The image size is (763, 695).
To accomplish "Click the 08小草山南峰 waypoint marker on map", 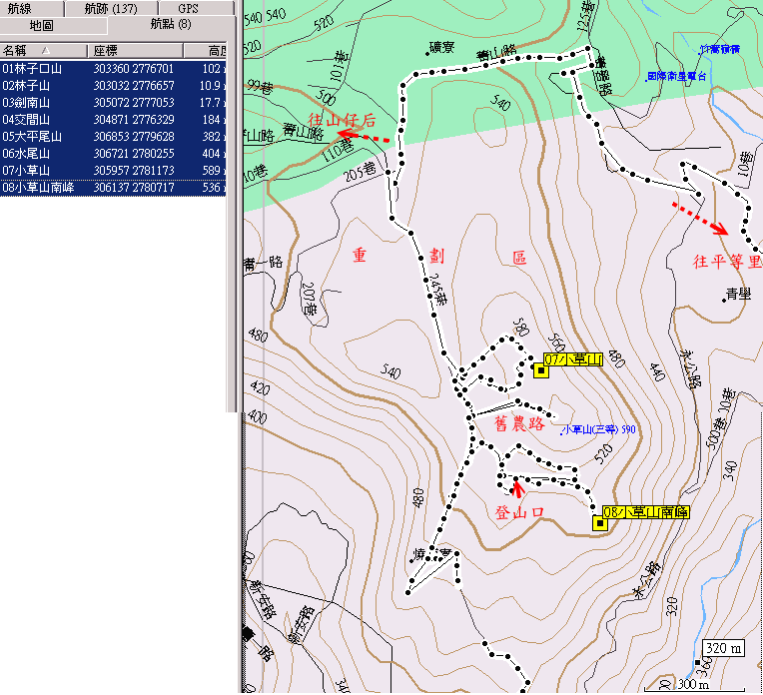I will [x=599, y=522].
